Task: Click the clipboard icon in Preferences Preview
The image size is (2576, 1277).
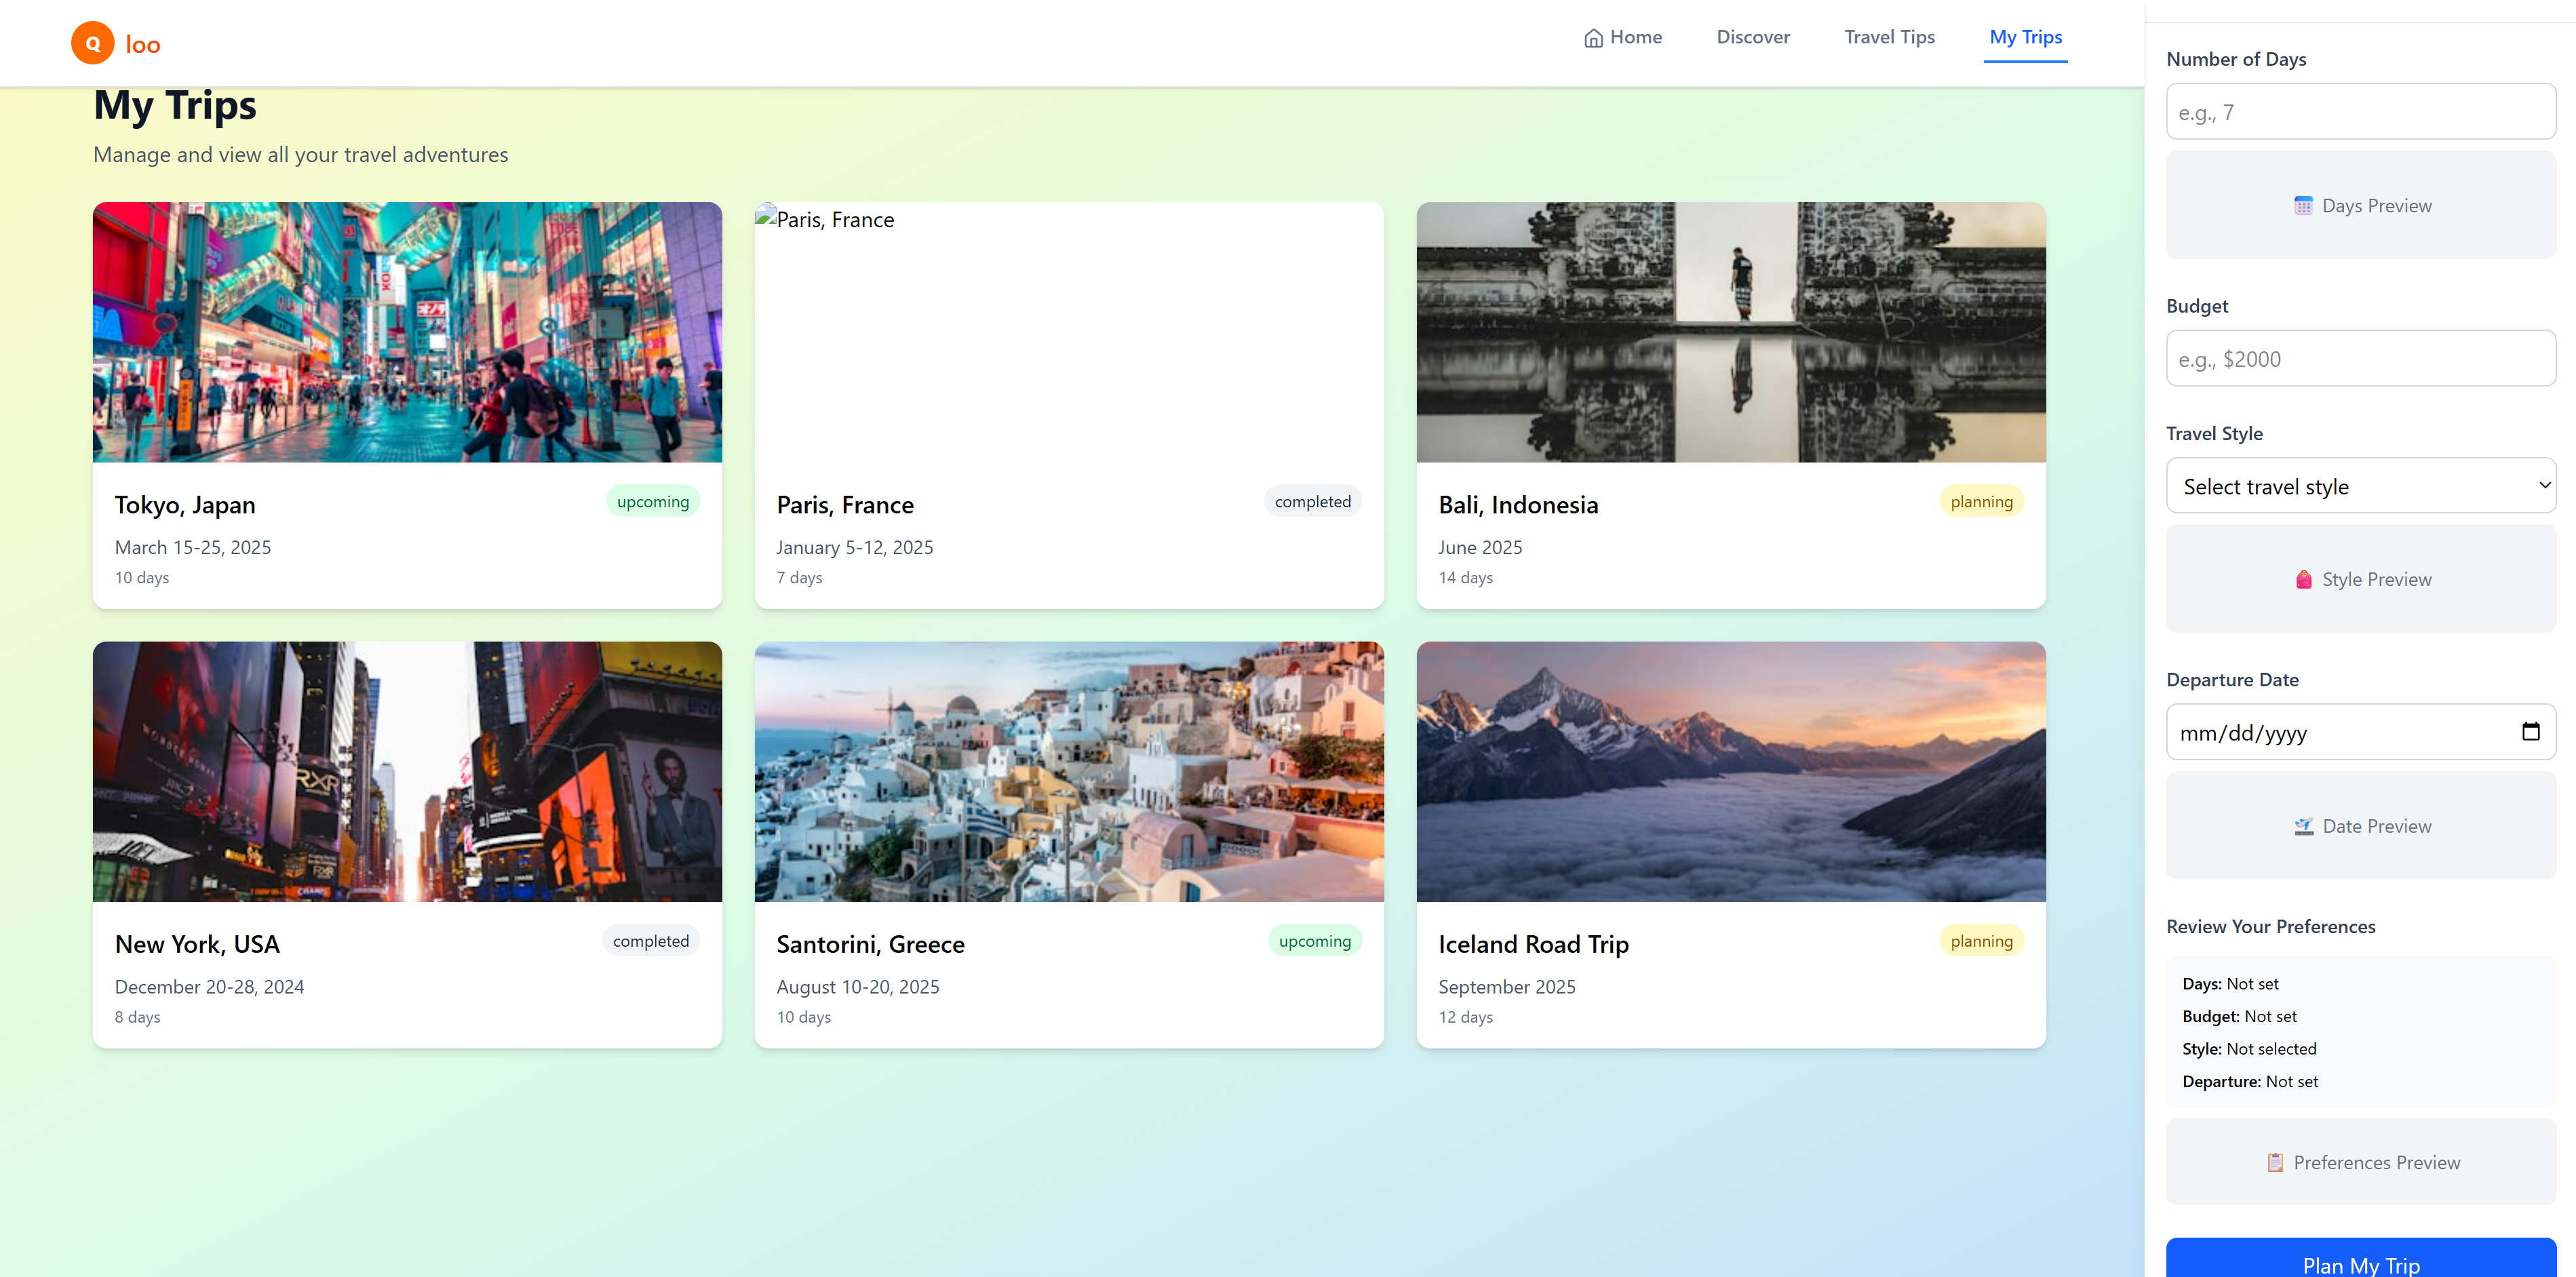Action: [x=2275, y=1163]
